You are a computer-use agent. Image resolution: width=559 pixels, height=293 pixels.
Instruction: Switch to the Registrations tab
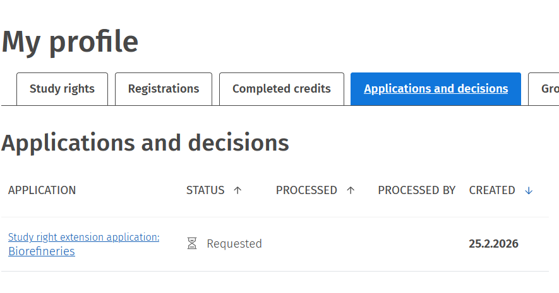coord(164,89)
